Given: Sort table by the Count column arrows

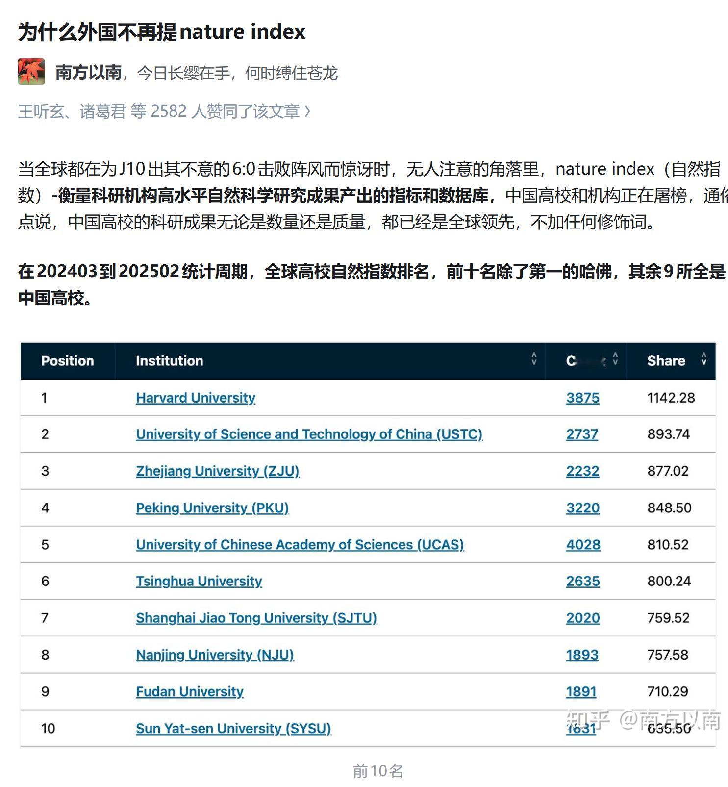Looking at the screenshot, I should point(615,359).
